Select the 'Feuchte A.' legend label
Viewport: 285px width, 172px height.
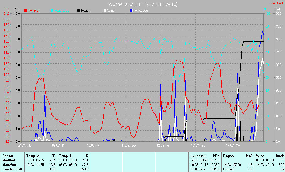coord(62,11)
